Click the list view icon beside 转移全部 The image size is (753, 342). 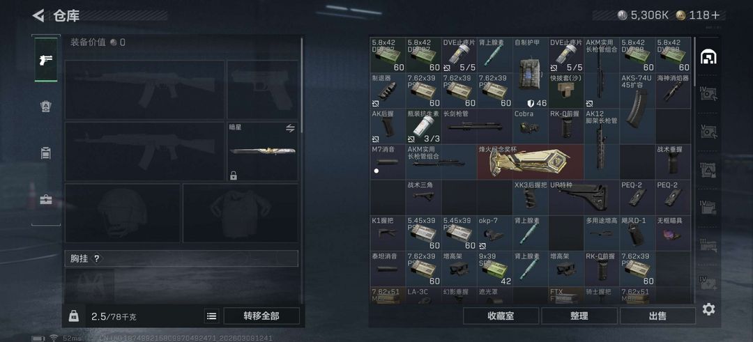(211, 316)
